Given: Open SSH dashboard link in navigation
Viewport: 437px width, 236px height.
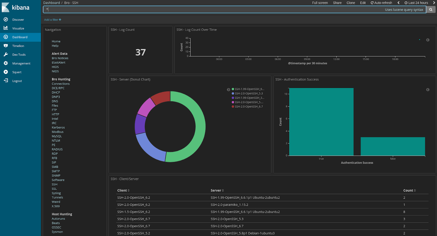Looking at the screenshot, I should tap(55, 184).
